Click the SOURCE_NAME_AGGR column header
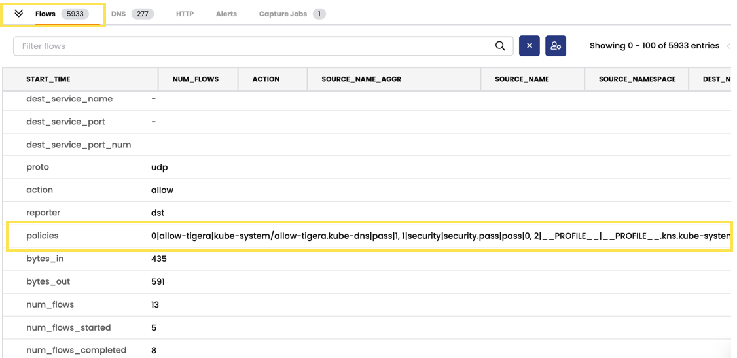 point(361,79)
